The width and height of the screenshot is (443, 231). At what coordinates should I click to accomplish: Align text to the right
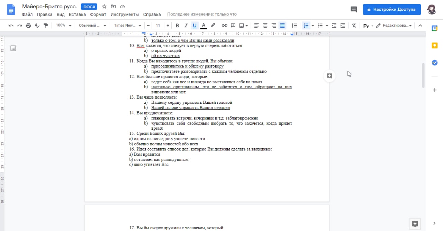click(x=274, y=25)
